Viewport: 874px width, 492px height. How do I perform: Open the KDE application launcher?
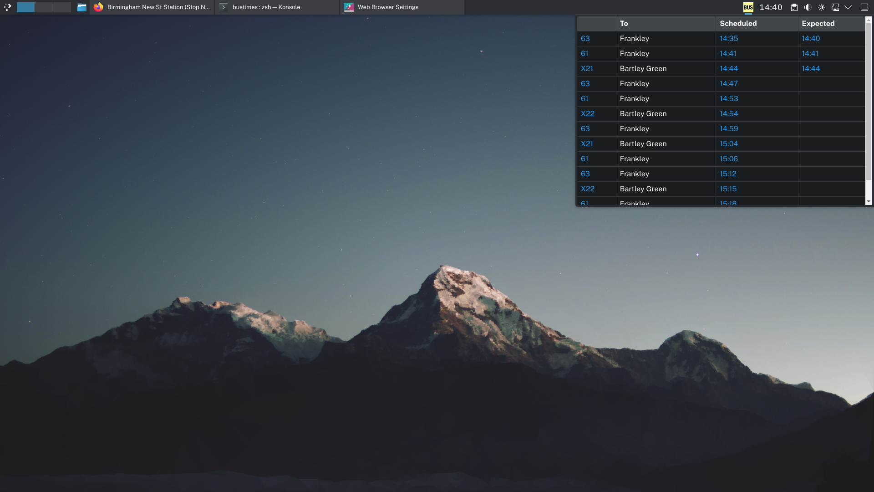(x=7, y=7)
